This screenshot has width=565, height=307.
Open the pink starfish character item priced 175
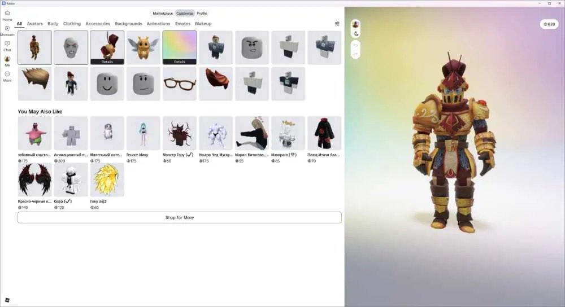tap(34, 133)
